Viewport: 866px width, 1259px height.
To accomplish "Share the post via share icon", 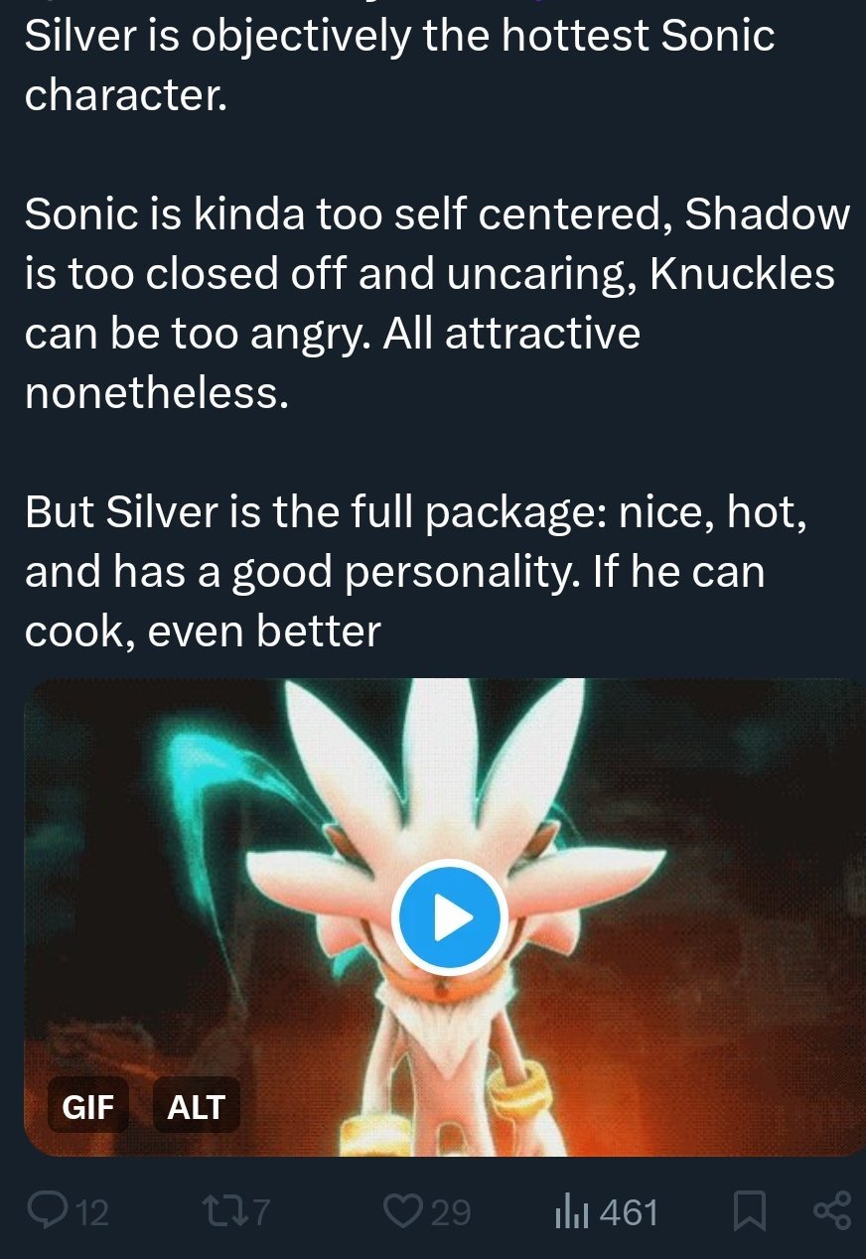I will tap(832, 1211).
